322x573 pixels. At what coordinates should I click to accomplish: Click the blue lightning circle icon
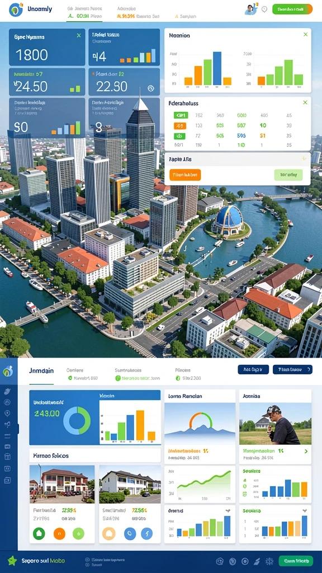click(x=146, y=533)
